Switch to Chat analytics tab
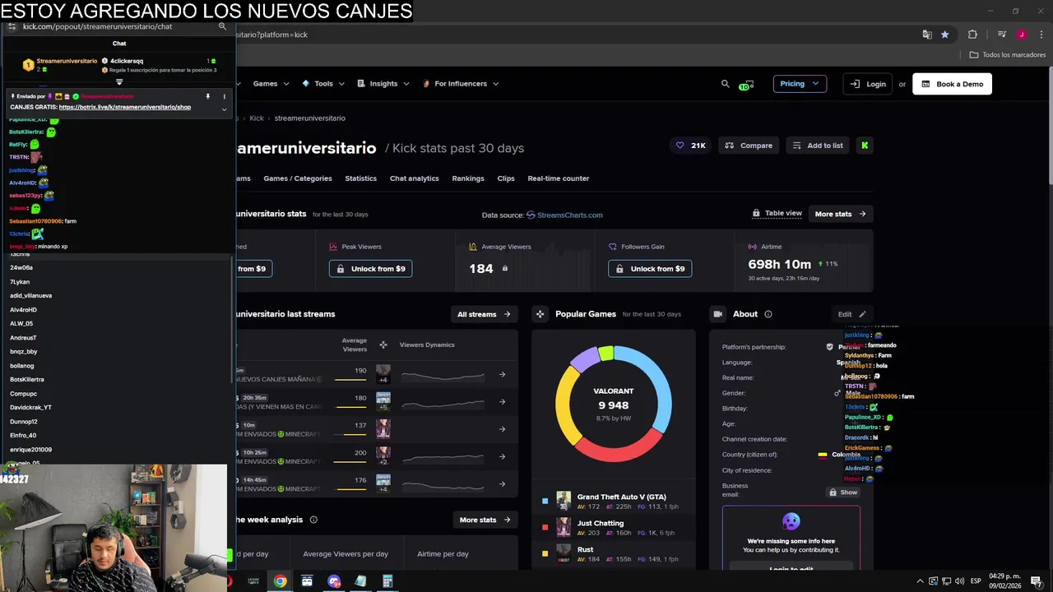The image size is (1053, 592). tap(414, 178)
